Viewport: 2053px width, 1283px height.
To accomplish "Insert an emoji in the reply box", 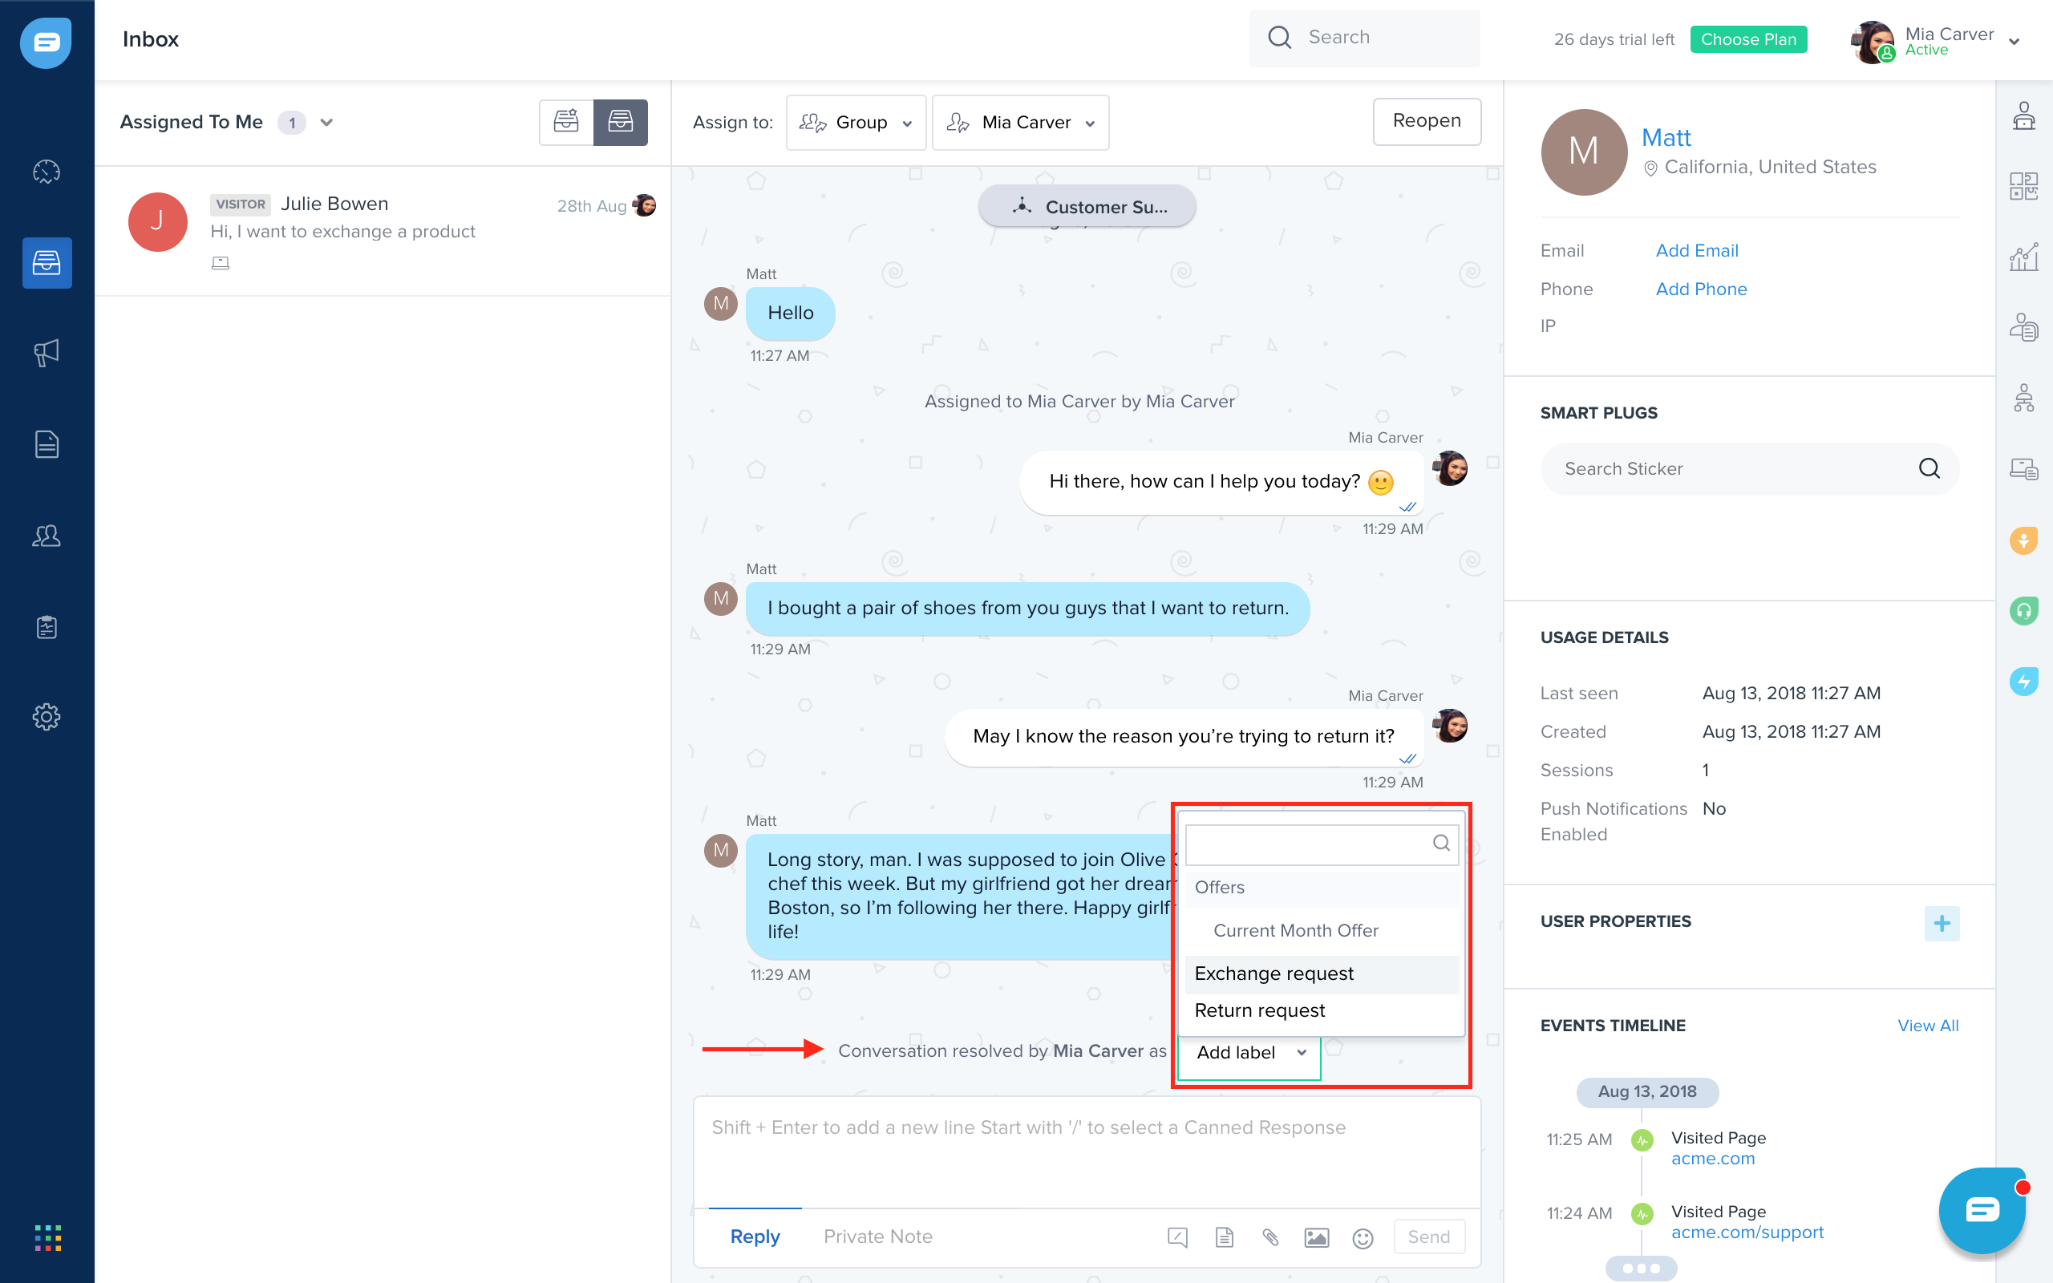I will click(1363, 1237).
